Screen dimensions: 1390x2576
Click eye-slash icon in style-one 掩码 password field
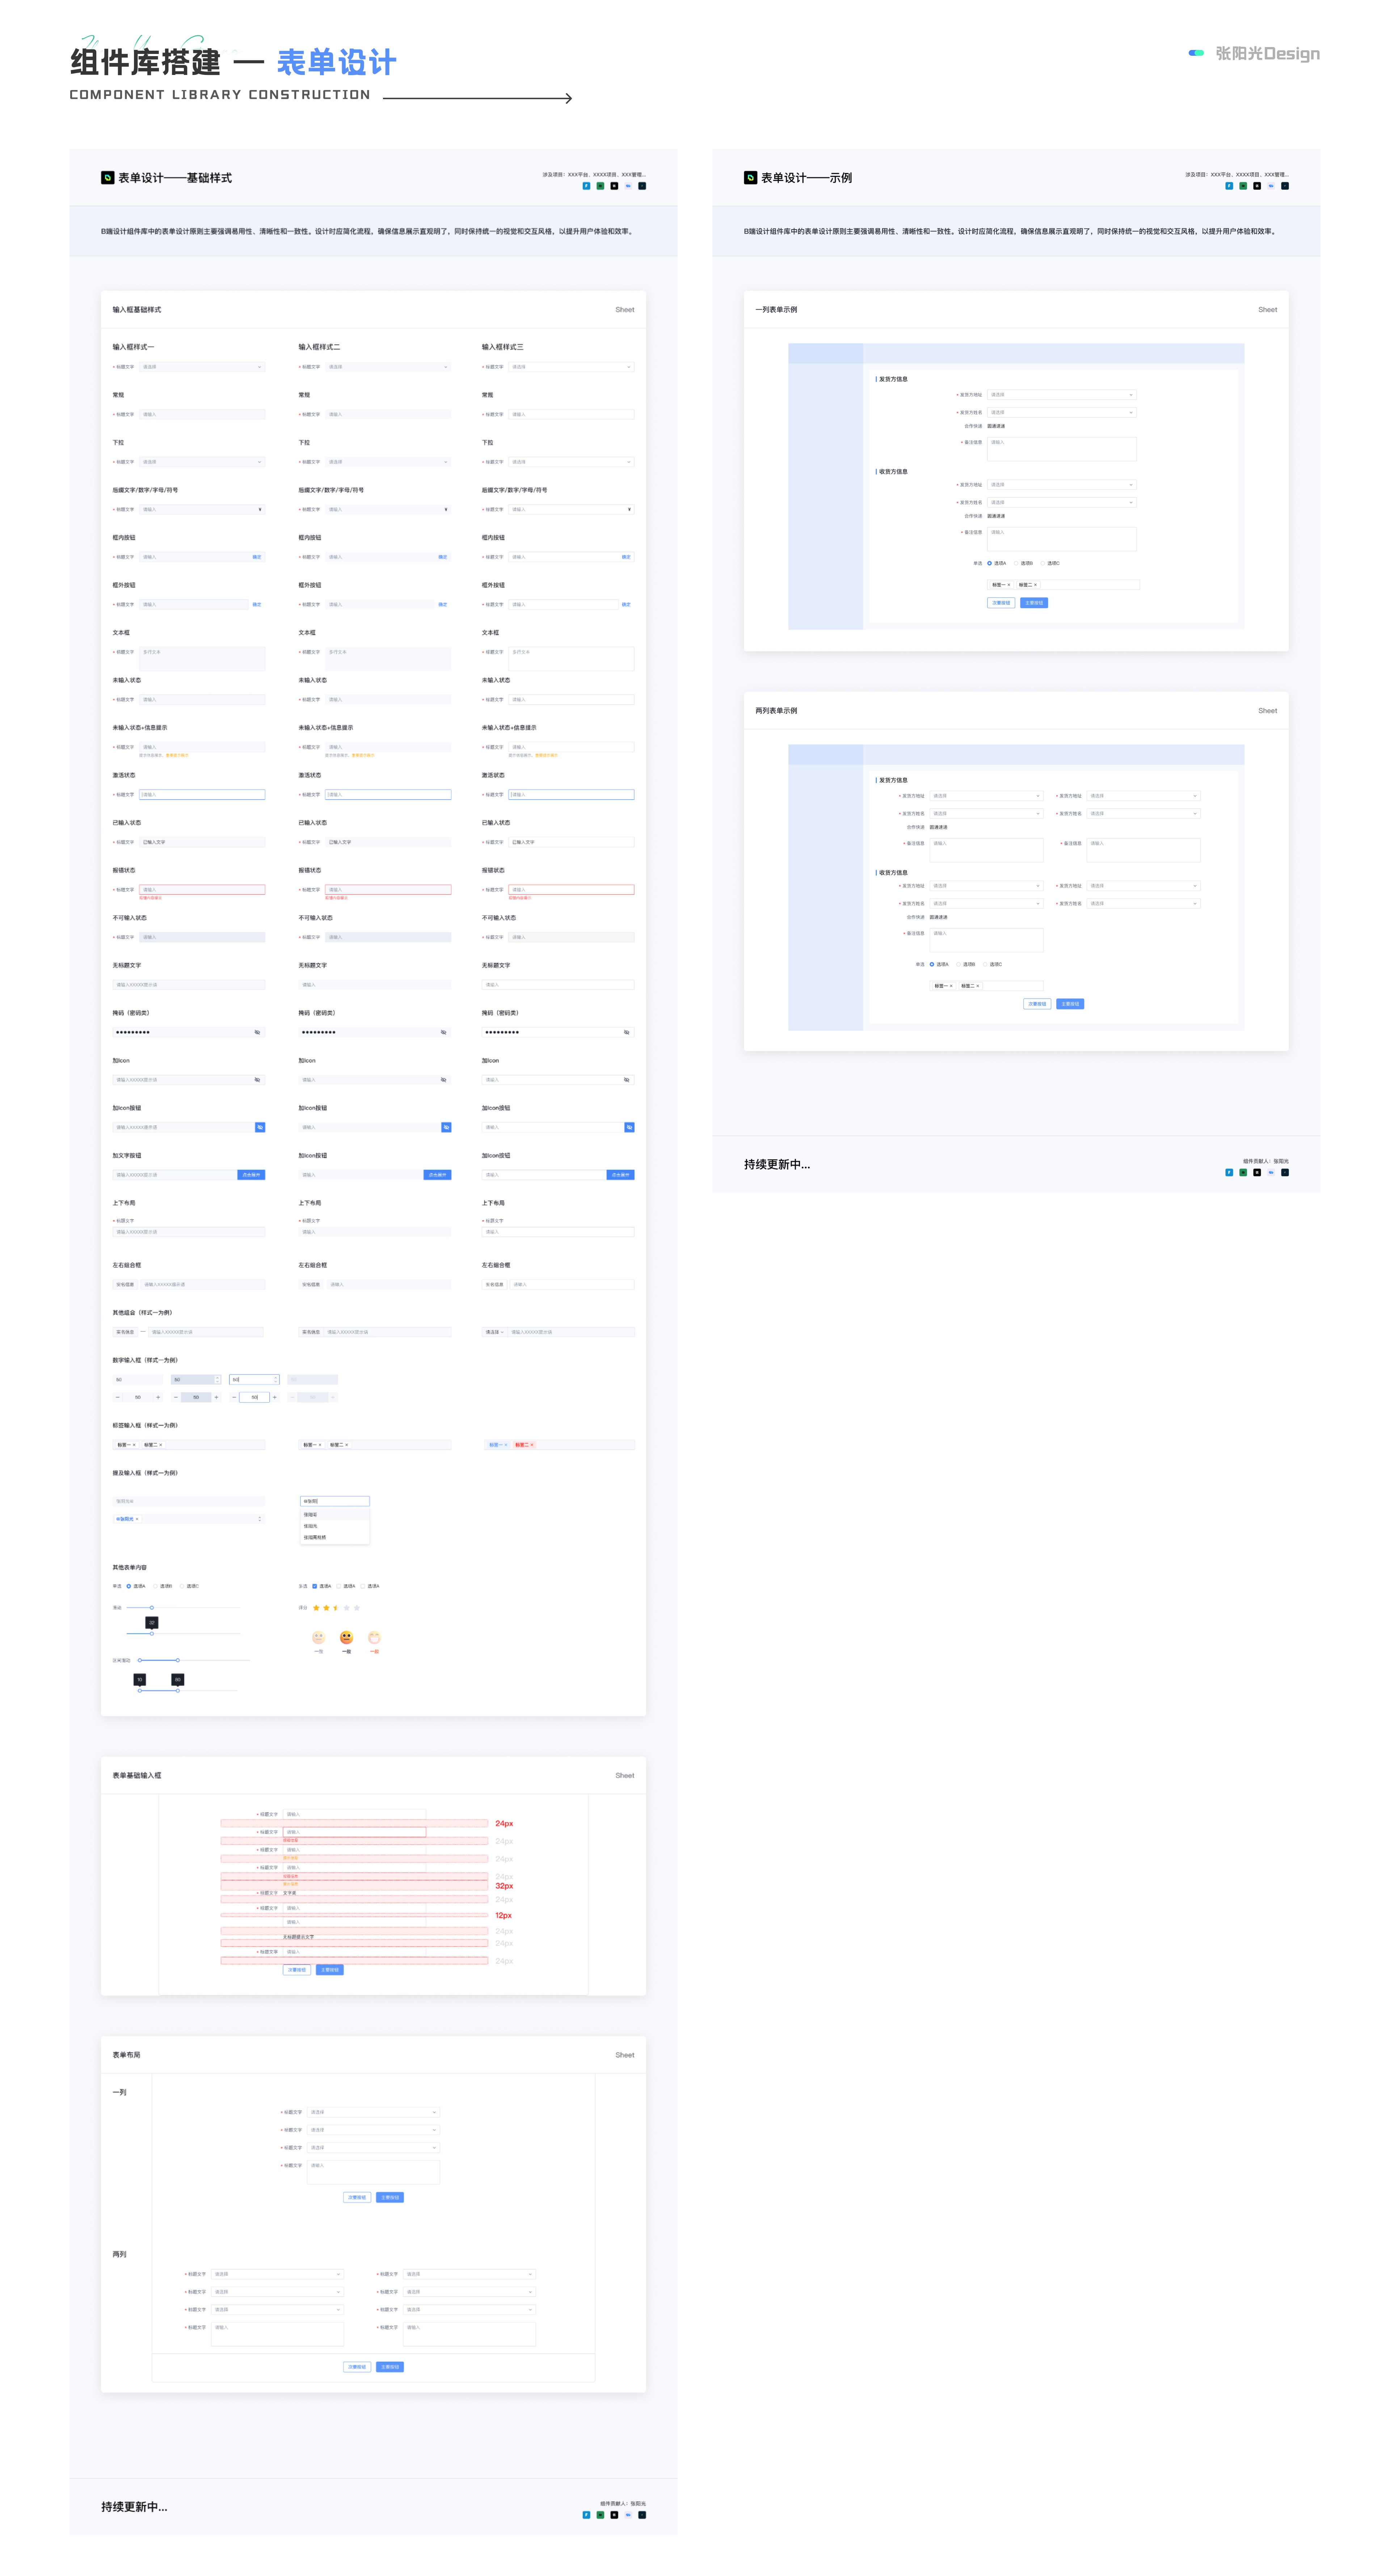pyautogui.click(x=257, y=1032)
